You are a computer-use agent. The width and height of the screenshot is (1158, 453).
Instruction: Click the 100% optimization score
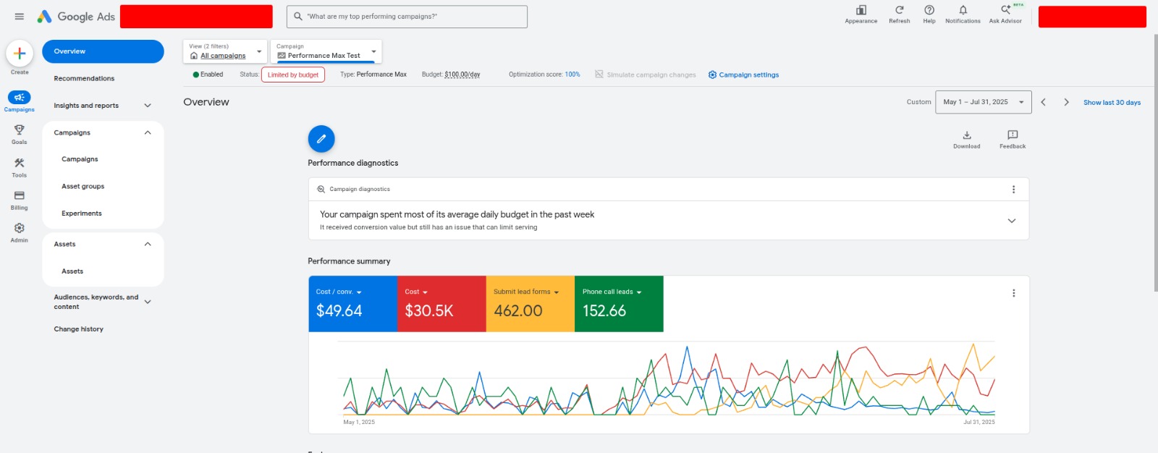click(x=572, y=75)
